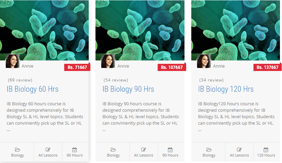The height and width of the screenshot is (163, 282).
Task: Click the calendar icon above 60 Hours
Action: point(74,149)
